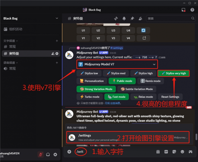The image size is (198, 162).
Task: Select Stylize med option
Action: coord(116,73)
